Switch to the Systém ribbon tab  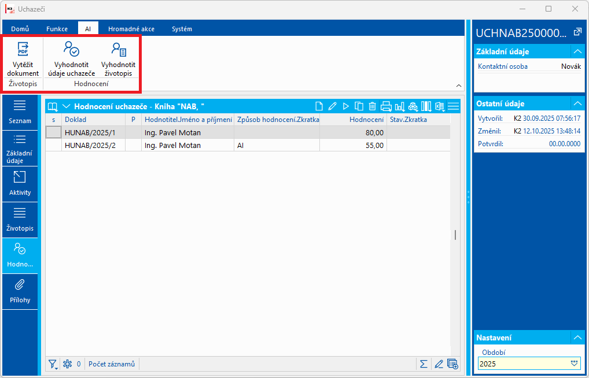click(182, 28)
